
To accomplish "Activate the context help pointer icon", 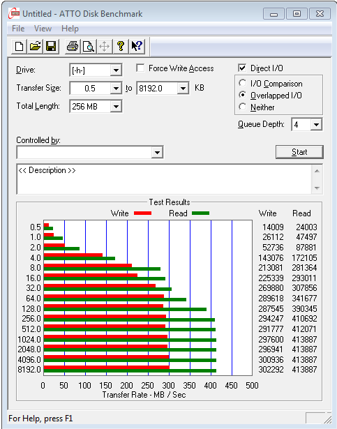I will tap(136, 46).
